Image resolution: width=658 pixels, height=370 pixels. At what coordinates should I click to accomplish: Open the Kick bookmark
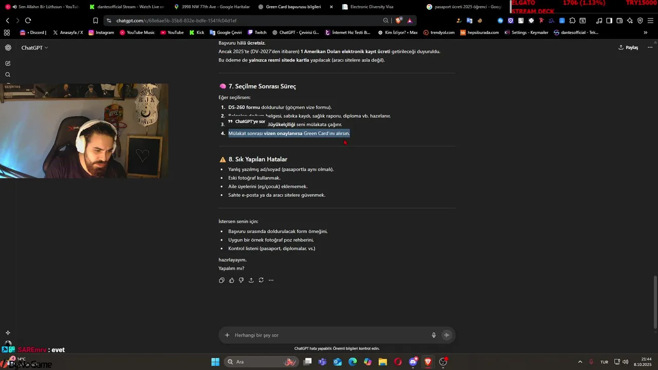pyautogui.click(x=196, y=32)
